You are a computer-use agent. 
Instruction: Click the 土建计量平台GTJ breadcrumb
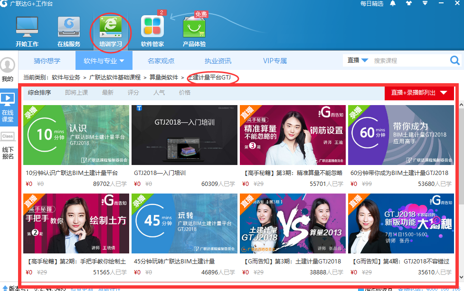click(209, 78)
